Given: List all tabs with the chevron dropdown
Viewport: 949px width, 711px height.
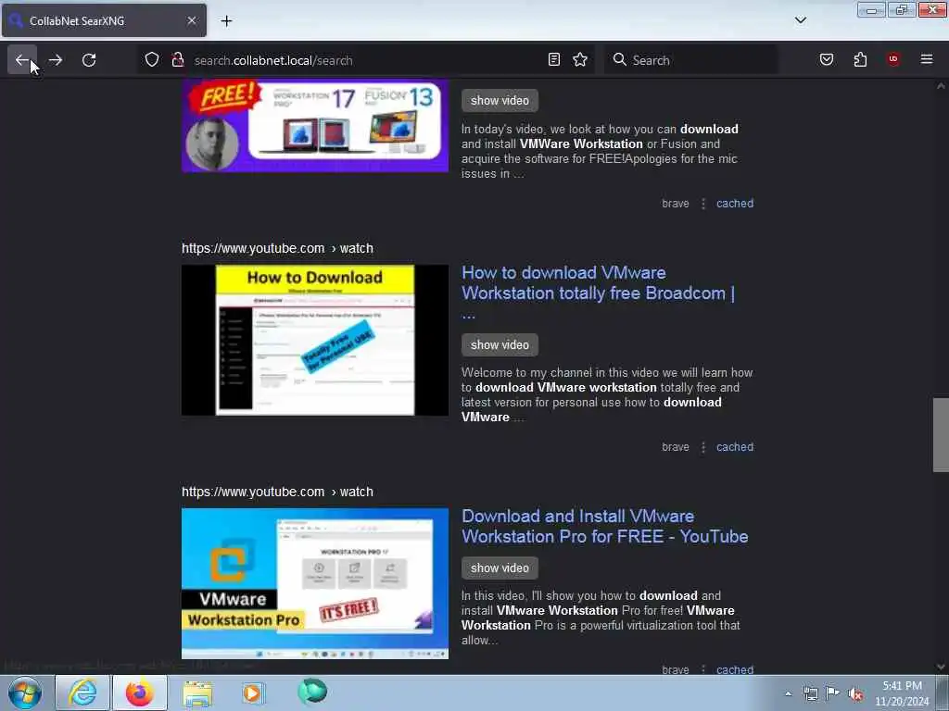Looking at the screenshot, I should 801,20.
